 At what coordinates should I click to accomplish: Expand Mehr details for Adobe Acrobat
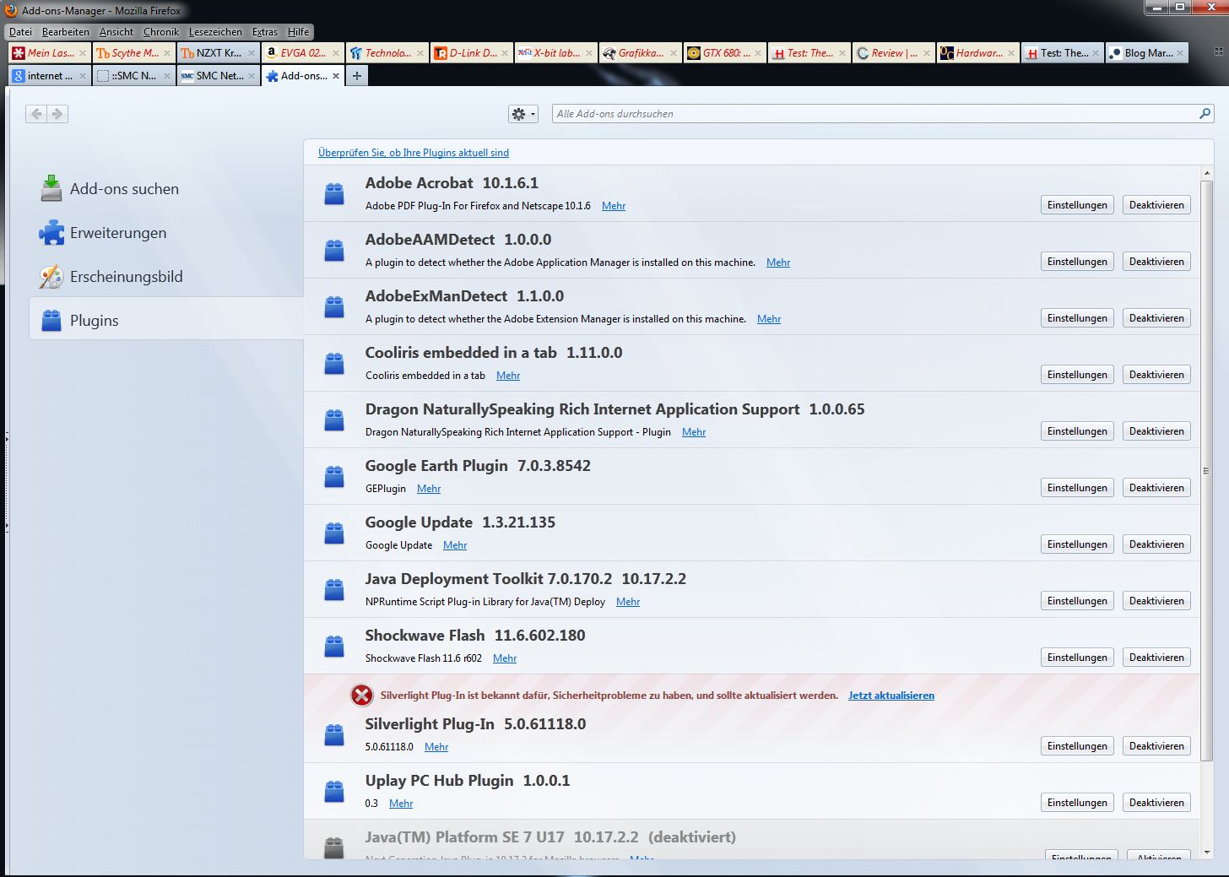613,206
